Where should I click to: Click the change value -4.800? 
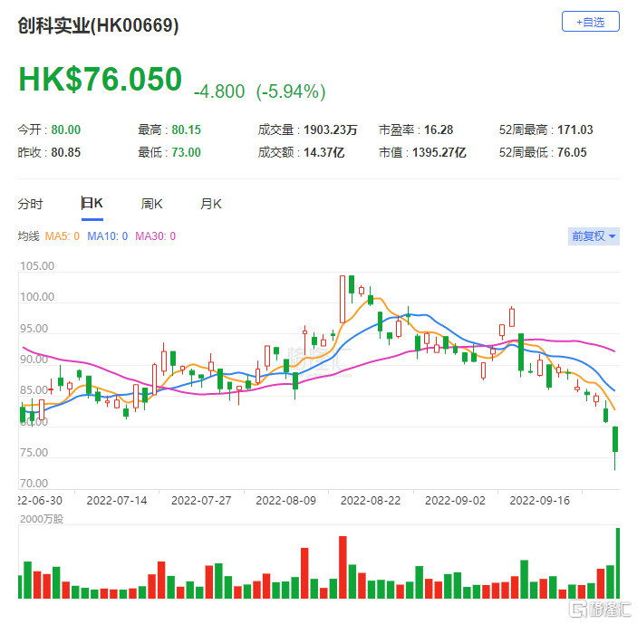[x=219, y=91]
